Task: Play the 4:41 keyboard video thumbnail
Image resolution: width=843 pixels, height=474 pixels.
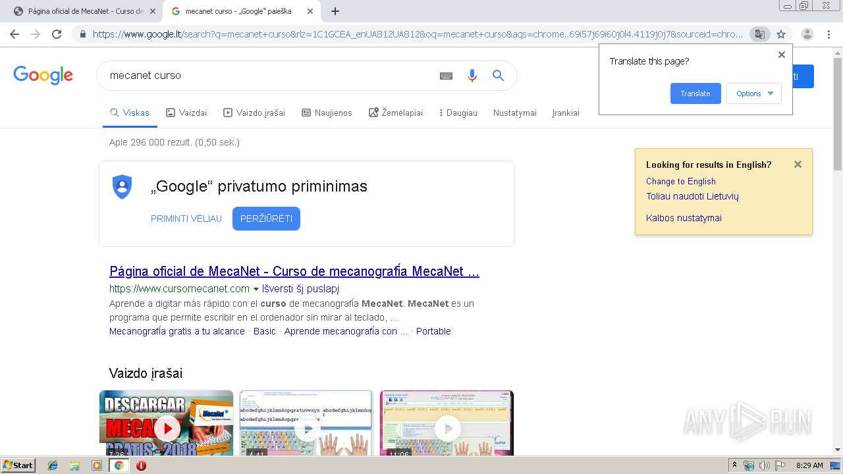Action: click(x=306, y=423)
